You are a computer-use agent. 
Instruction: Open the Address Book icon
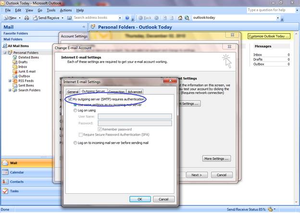[x=69, y=18]
